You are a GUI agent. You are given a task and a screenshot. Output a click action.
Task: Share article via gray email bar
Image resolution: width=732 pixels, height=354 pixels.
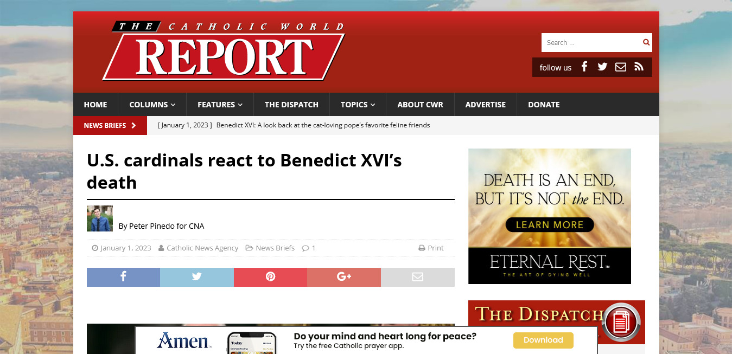point(418,277)
